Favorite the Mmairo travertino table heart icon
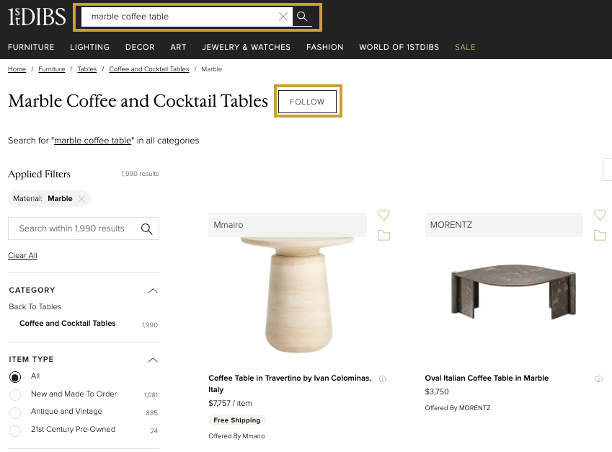 tap(383, 215)
